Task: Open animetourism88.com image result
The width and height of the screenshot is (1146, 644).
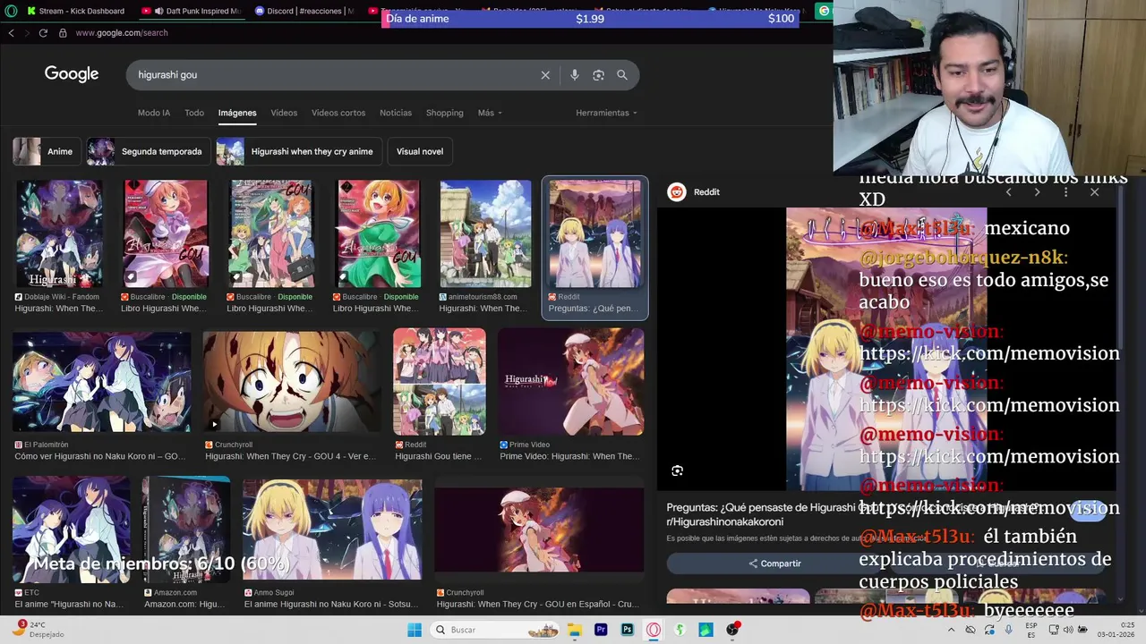Action: click(x=484, y=234)
